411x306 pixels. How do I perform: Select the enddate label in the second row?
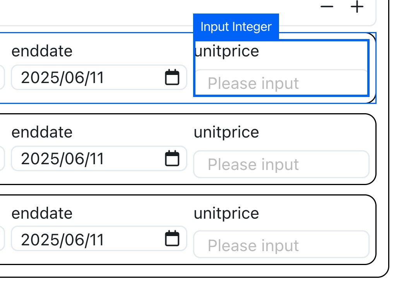coord(42,132)
